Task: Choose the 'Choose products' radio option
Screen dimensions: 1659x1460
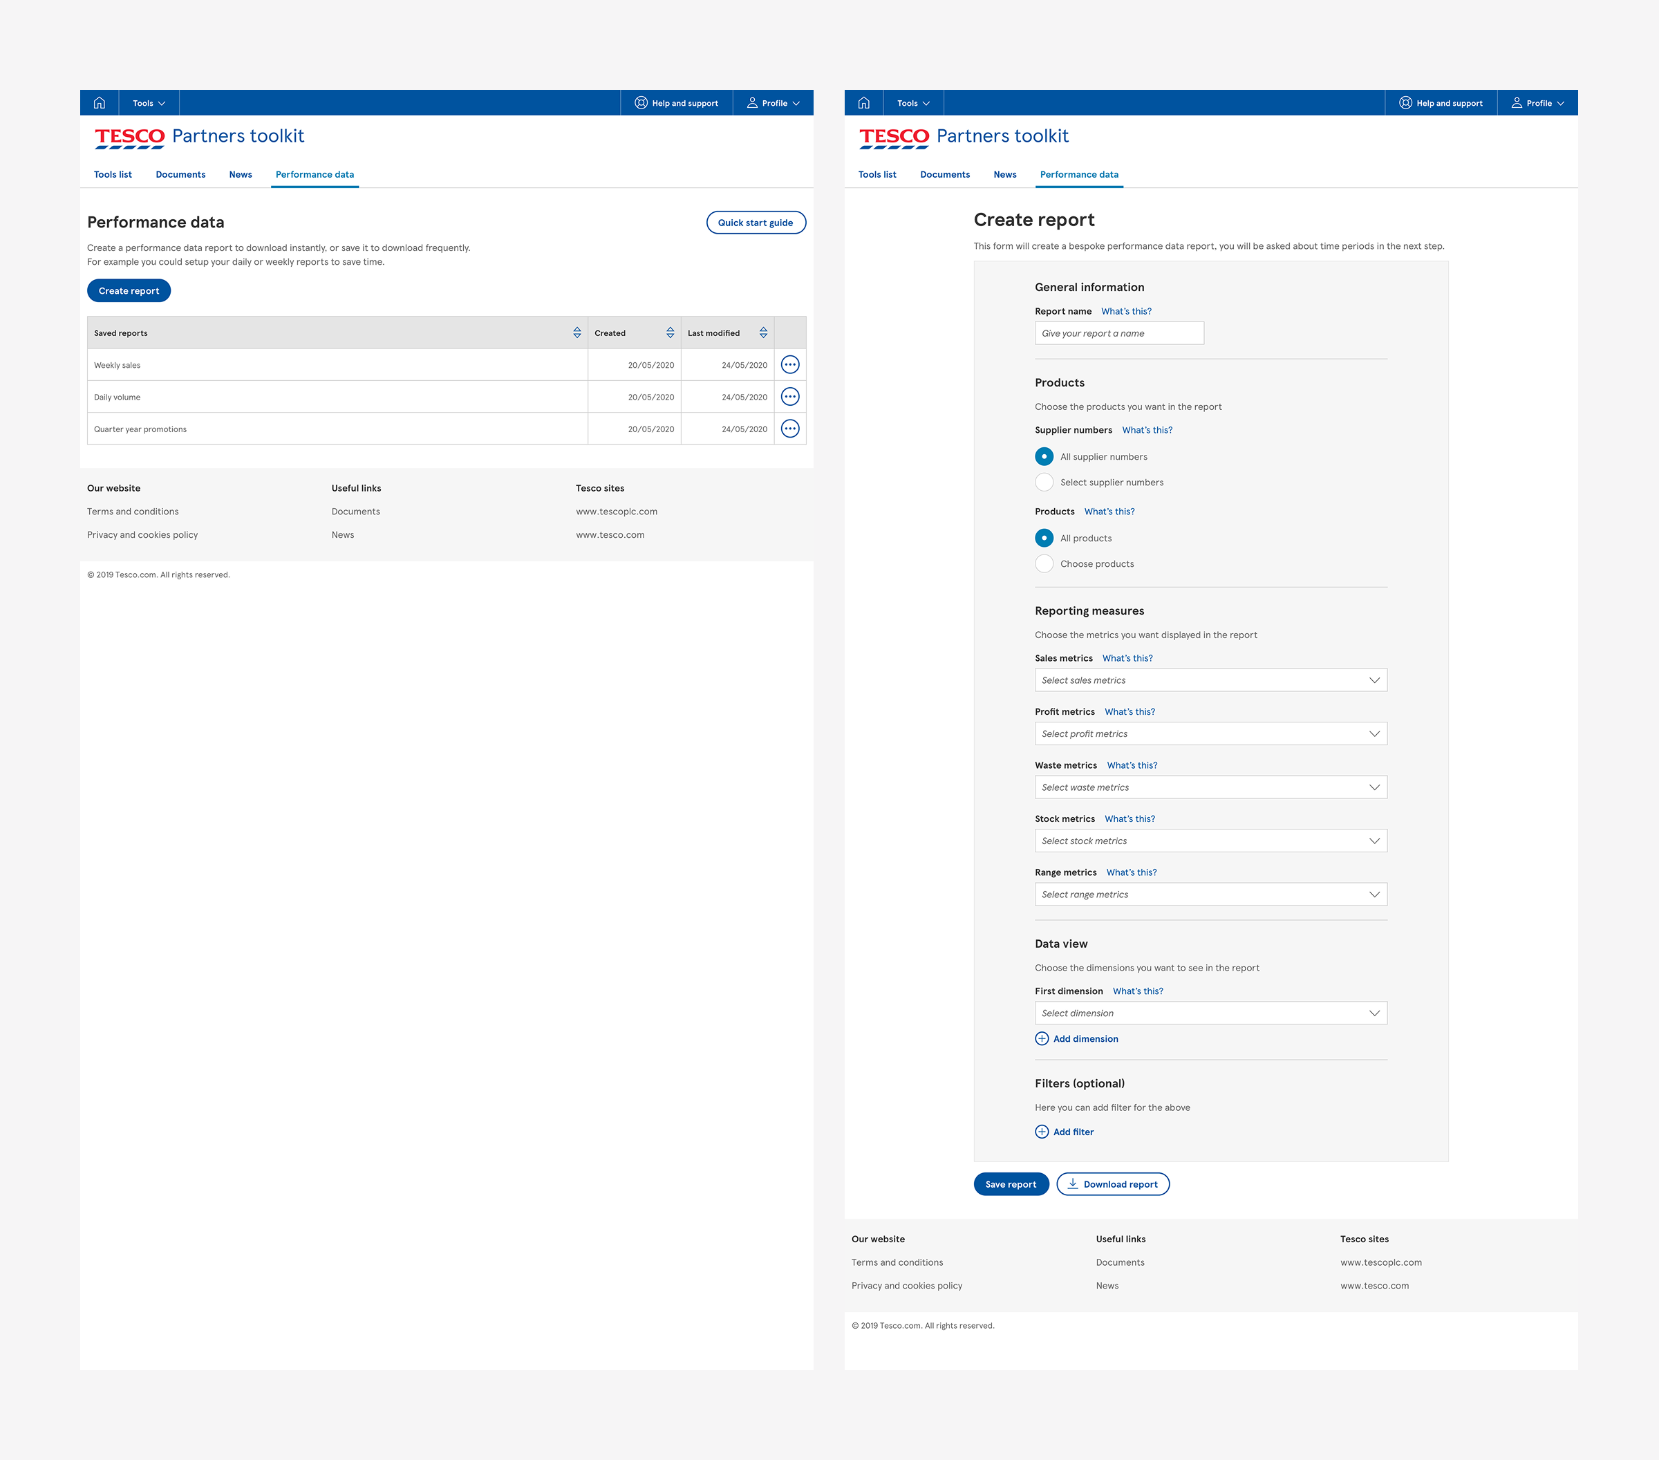Action: (x=1044, y=564)
